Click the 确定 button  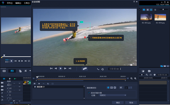(118, 103)
